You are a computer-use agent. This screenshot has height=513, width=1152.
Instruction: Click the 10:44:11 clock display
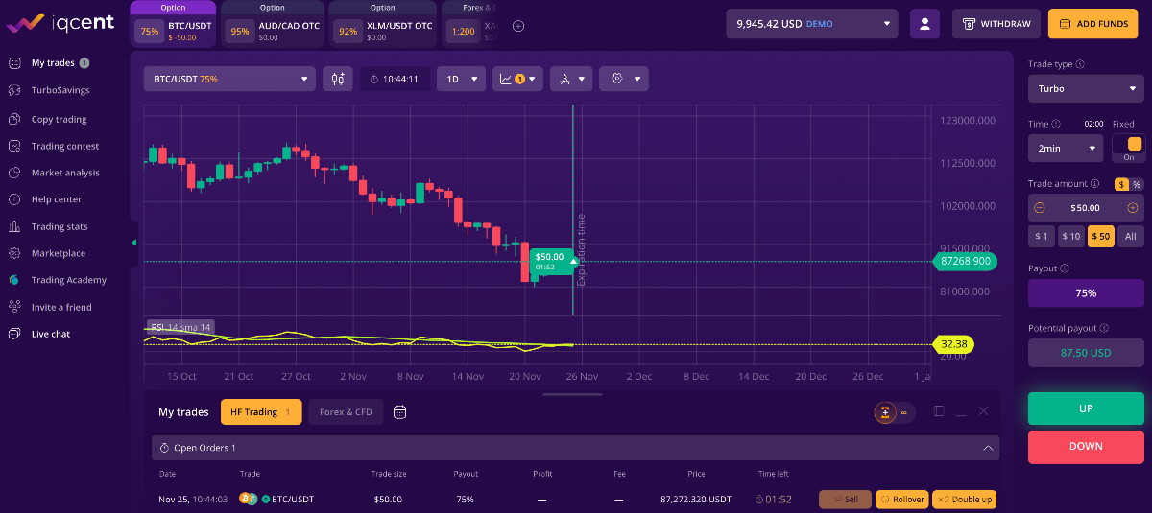(x=395, y=79)
